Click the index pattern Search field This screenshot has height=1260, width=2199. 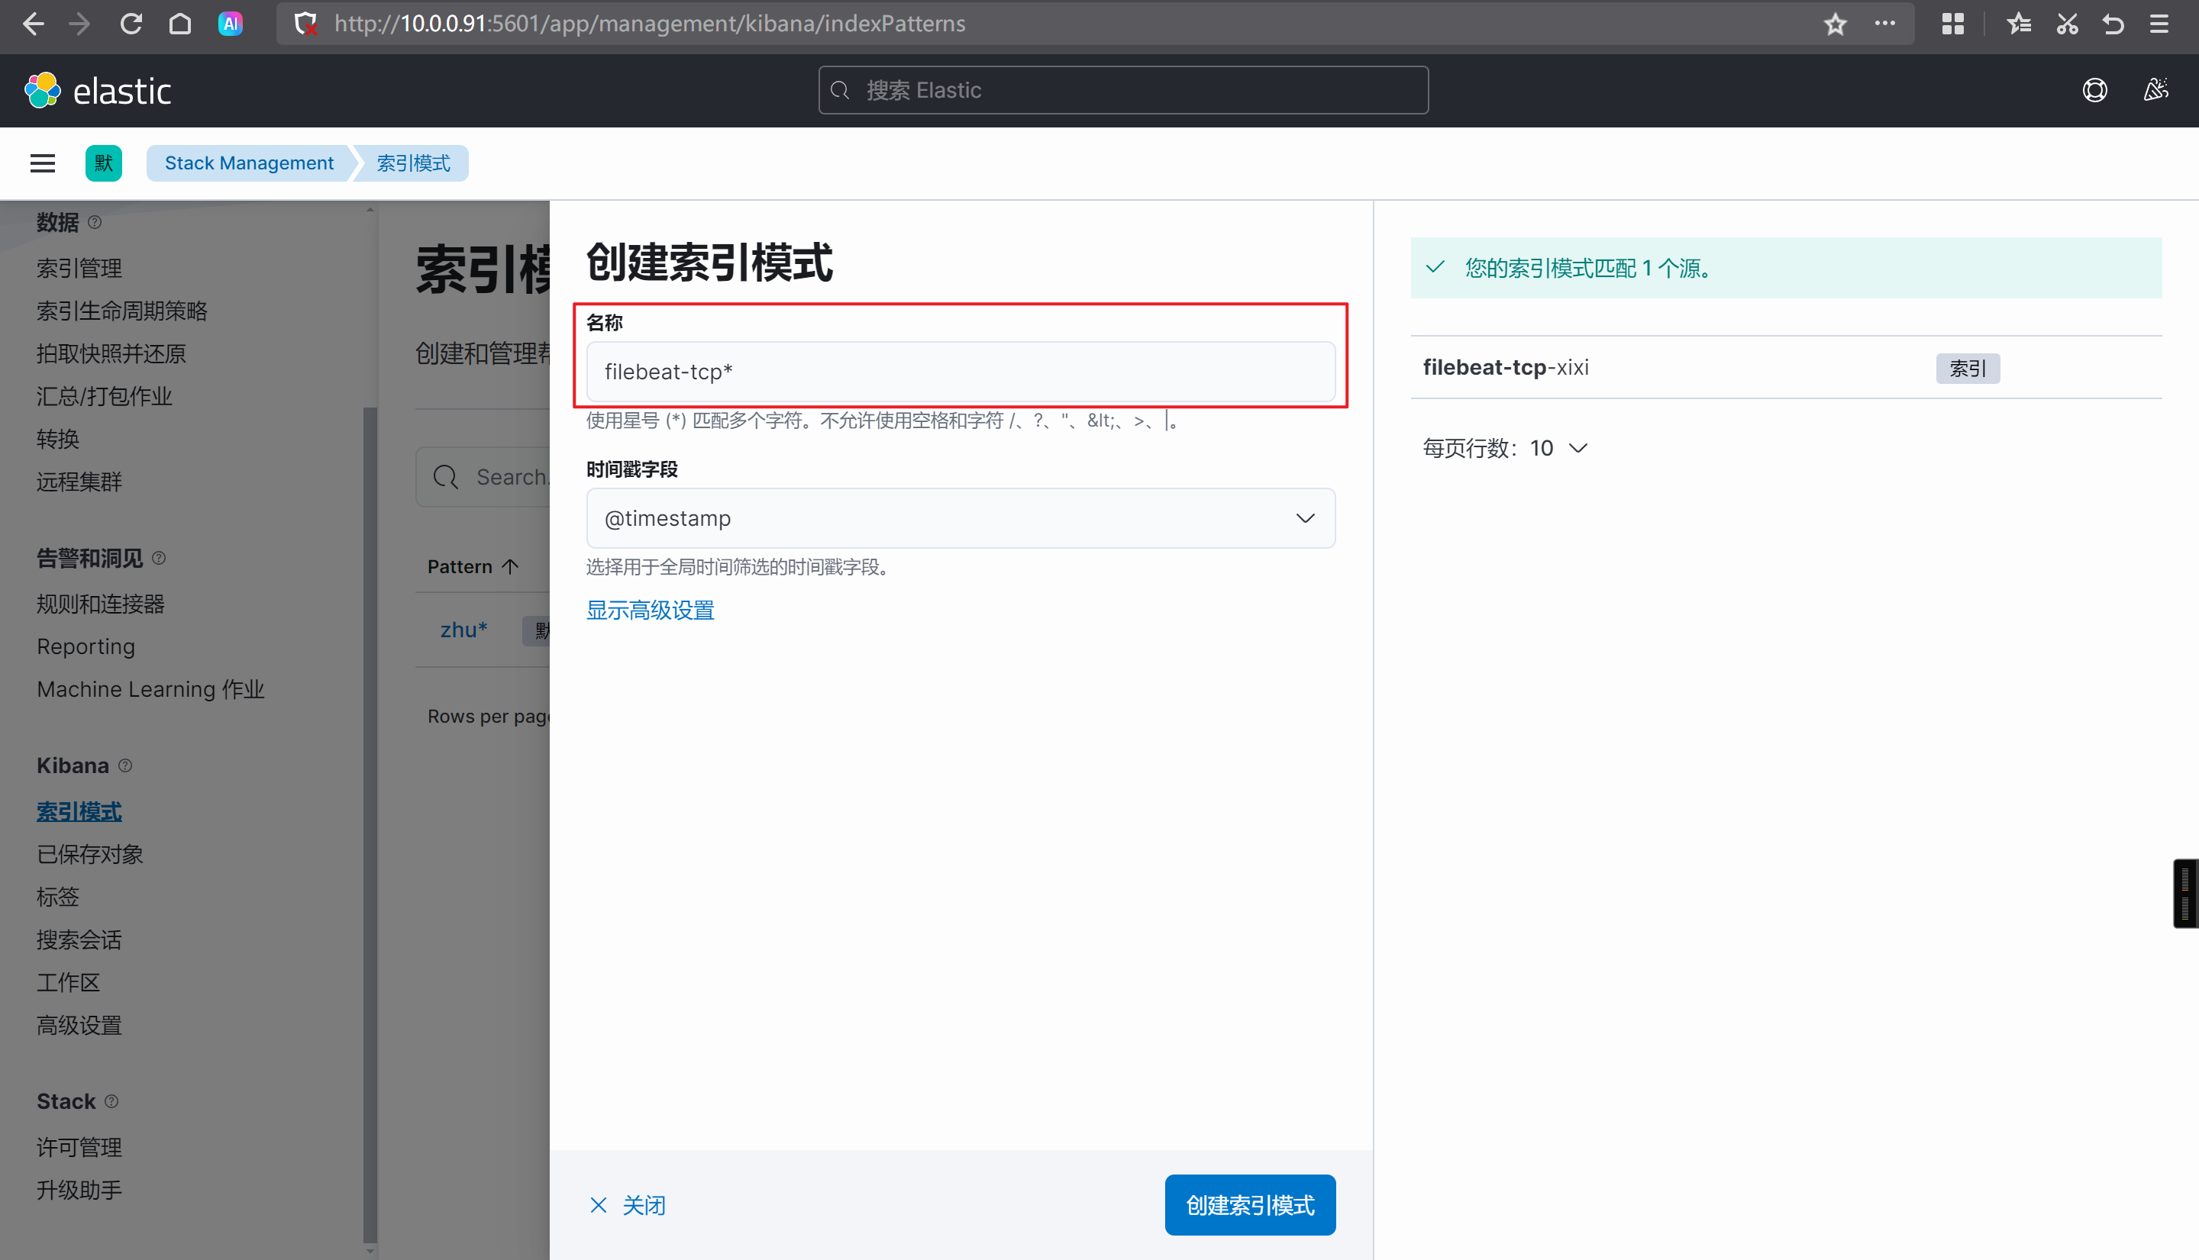pos(483,477)
